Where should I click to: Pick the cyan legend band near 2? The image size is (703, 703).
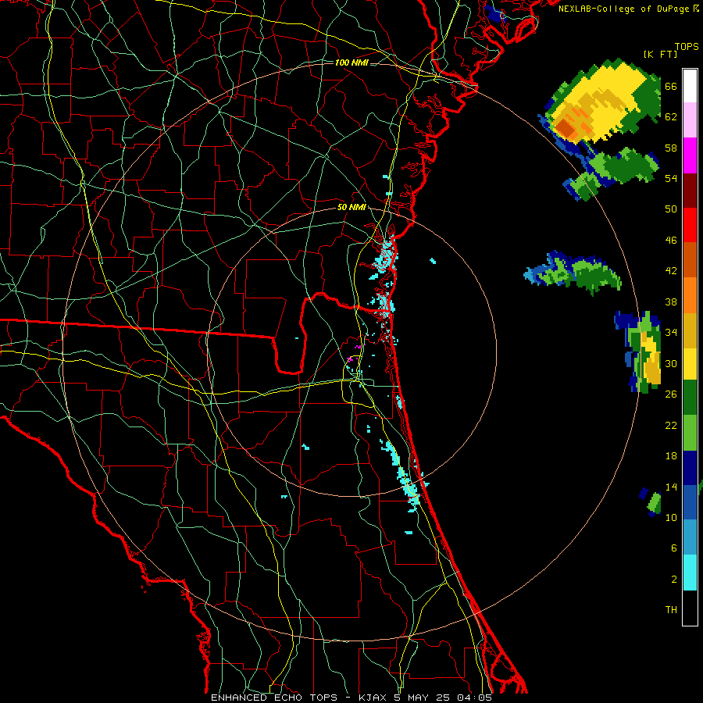690,573
